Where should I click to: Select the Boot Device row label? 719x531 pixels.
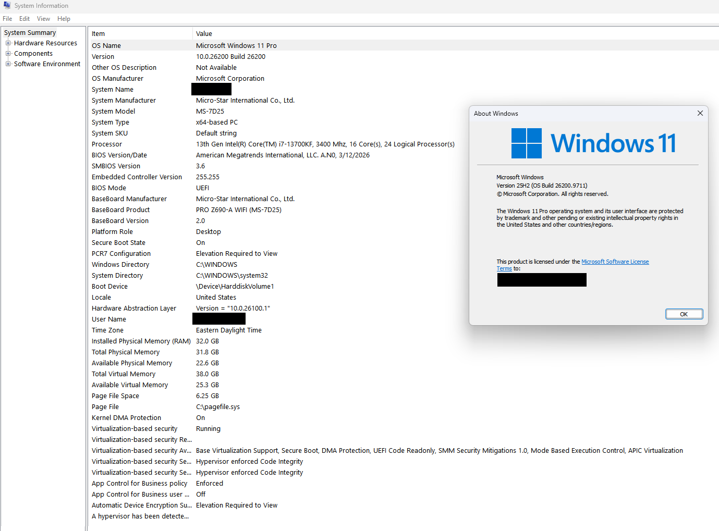click(x=109, y=287)
